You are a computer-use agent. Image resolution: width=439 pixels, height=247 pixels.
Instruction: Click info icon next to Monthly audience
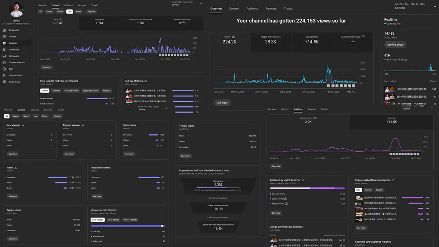point(315,118)
